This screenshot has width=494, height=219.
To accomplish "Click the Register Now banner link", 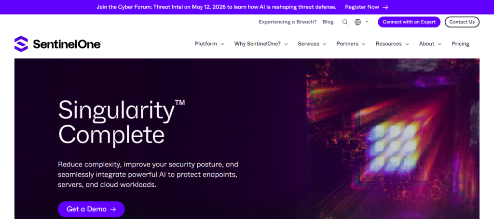I will (362, 7).
